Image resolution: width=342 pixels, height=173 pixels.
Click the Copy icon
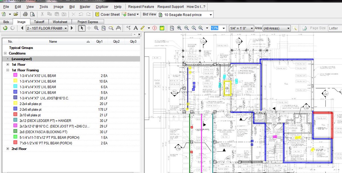pyautogui.click(x=50, y=14)
